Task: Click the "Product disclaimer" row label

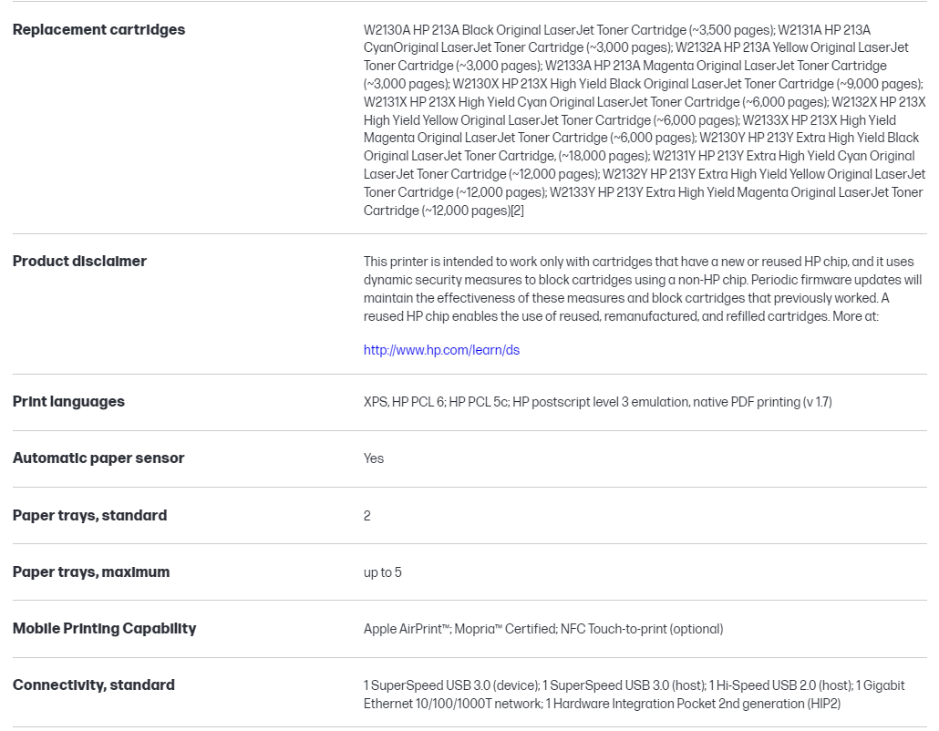Action: 79,261
